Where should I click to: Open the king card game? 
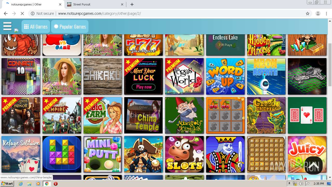(x=225, y=154)
